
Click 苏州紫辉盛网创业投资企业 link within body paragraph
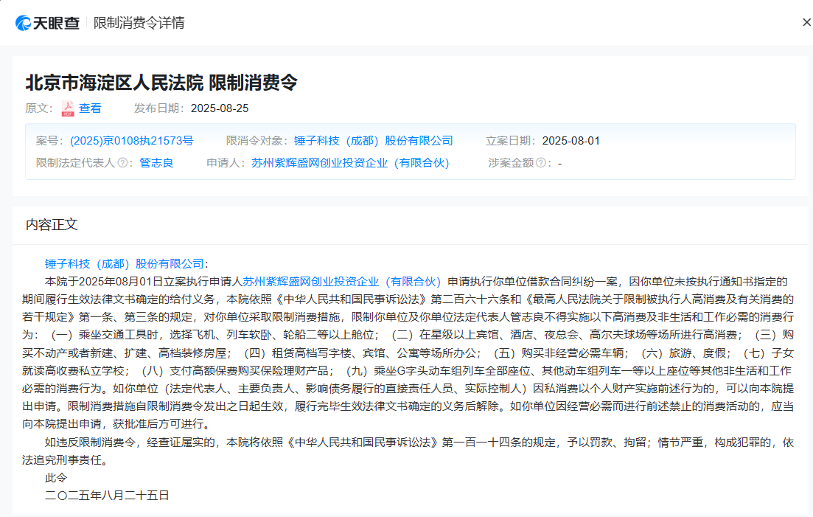click(x=342, y=281)
